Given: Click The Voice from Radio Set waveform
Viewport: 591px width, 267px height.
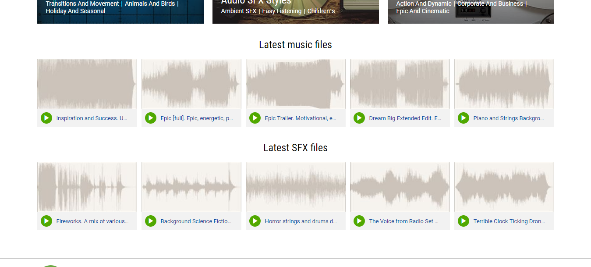Looking at the screenshot, I should [400, 187].
